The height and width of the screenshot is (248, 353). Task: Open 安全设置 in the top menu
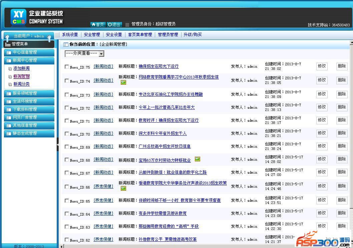[x=114, y=35]
